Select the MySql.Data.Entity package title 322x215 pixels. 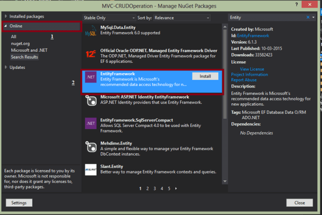tap(118, 28)
